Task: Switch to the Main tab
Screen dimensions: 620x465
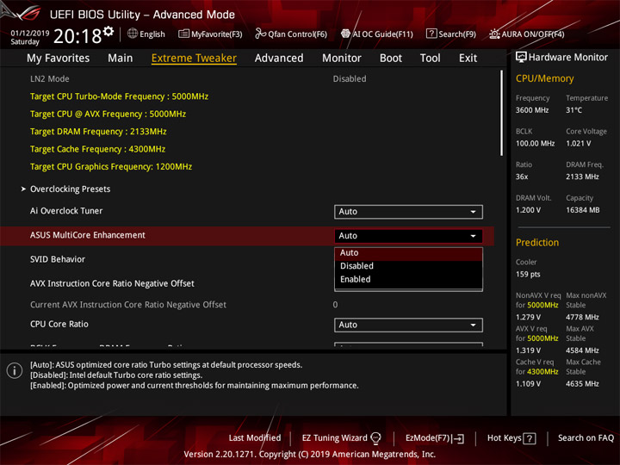Action: click(121, 59)
